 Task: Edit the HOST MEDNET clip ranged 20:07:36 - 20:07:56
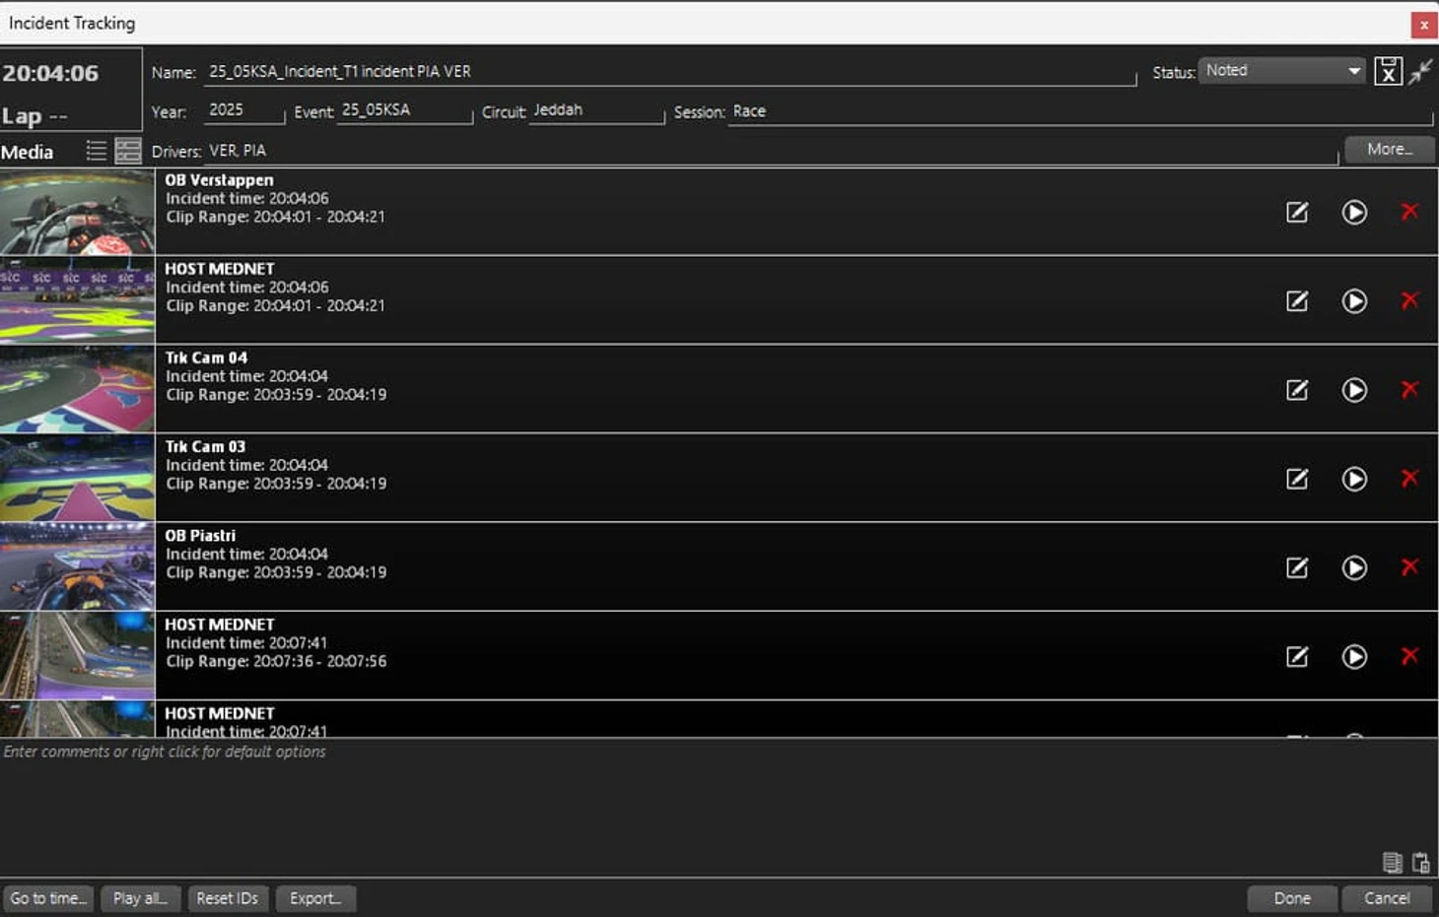click(1297, 657)
